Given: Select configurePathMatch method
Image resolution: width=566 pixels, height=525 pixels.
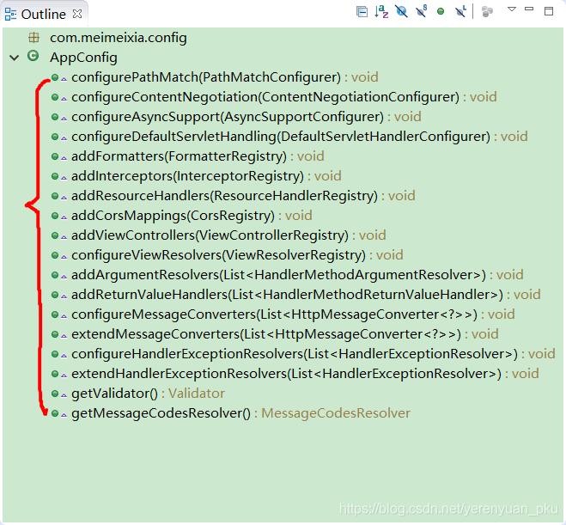Looking at the screenshot, I should [x=224, y=77].
